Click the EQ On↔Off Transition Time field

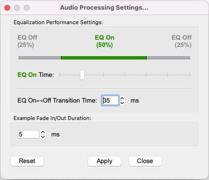tap(110, 101)
